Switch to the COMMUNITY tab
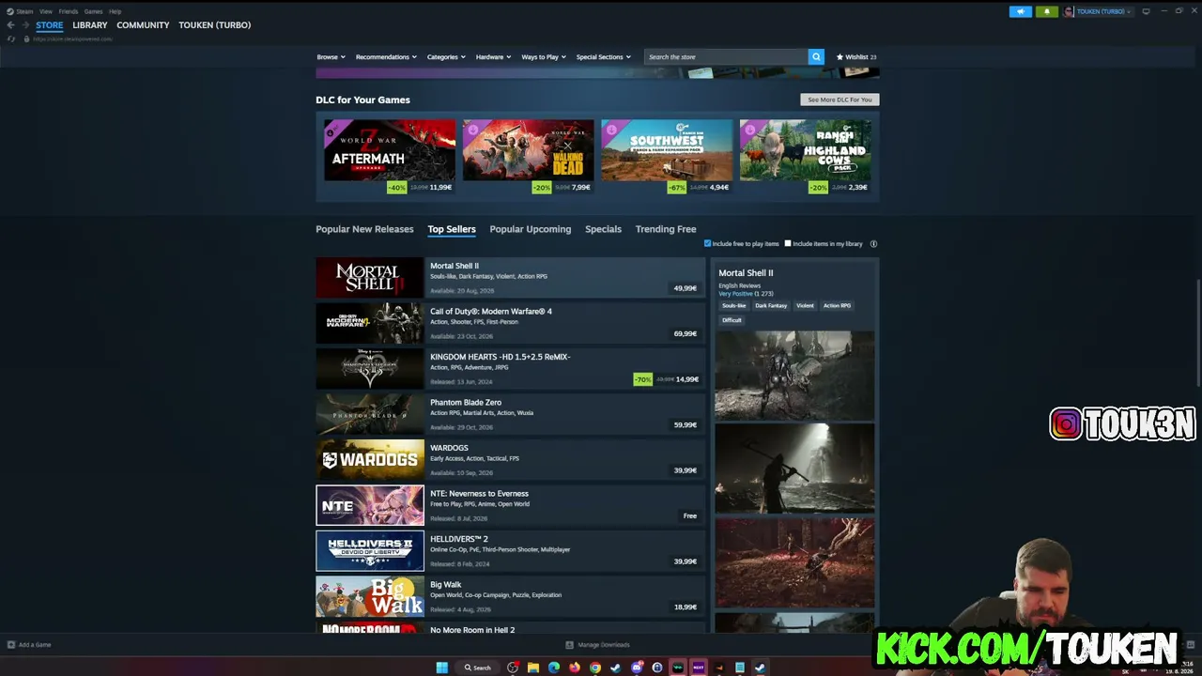Screen dimensions: 1202x676 coord(143,25)
